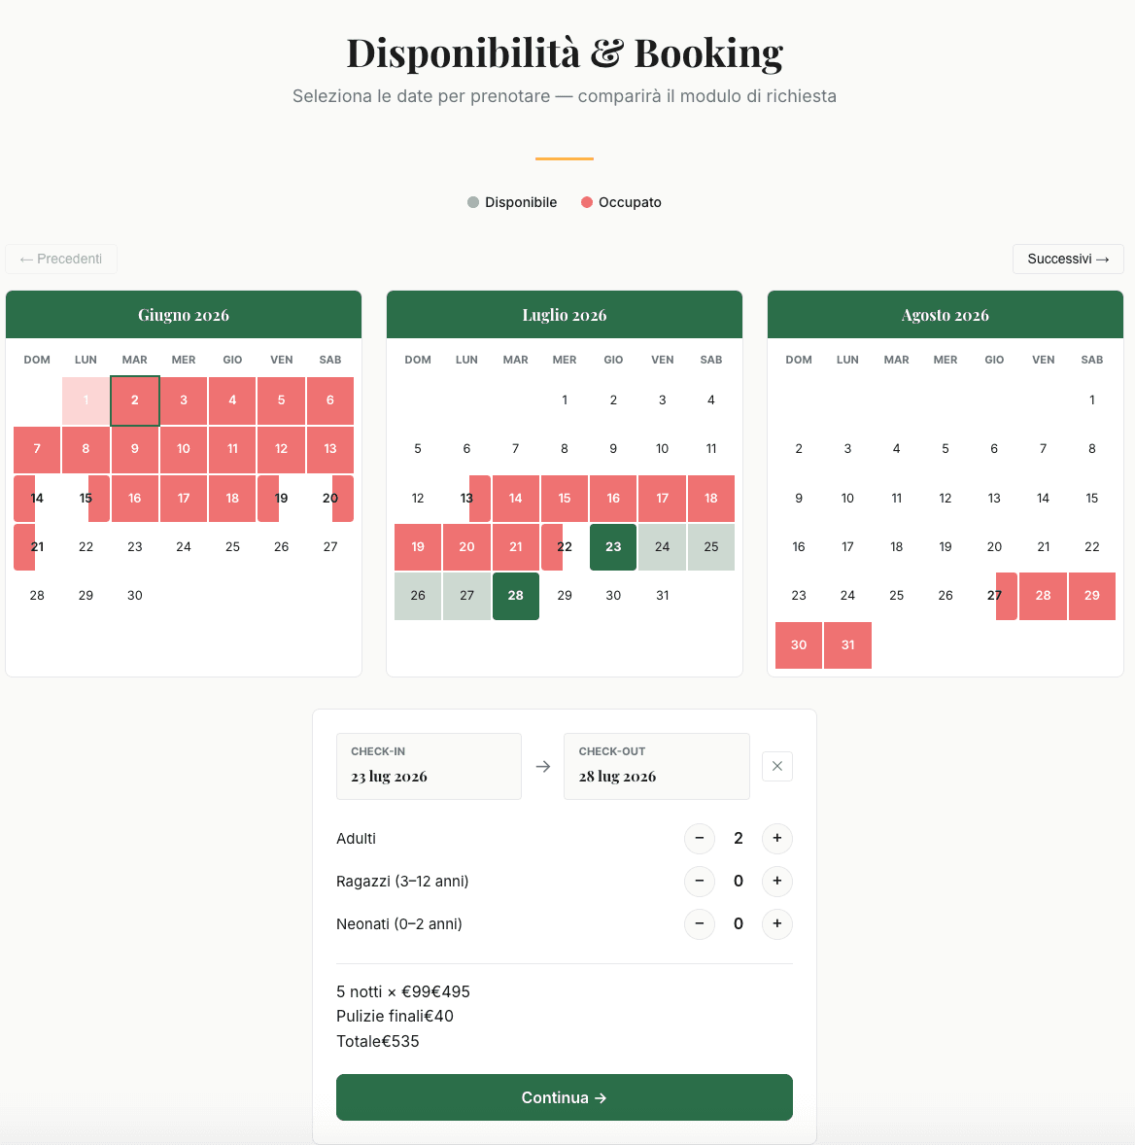
Task: Pick day 25 in Giugno 2026
Action: [232, 547]
